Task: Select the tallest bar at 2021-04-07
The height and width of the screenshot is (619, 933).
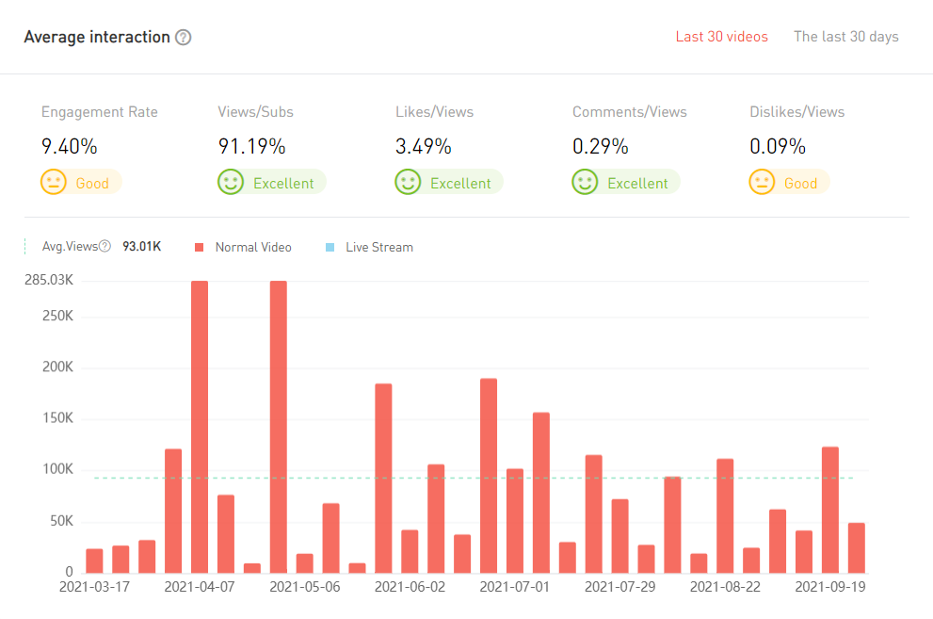Action: tap(200, 426)
